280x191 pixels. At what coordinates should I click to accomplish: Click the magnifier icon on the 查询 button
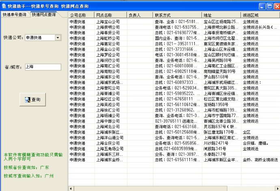[28, 99]
